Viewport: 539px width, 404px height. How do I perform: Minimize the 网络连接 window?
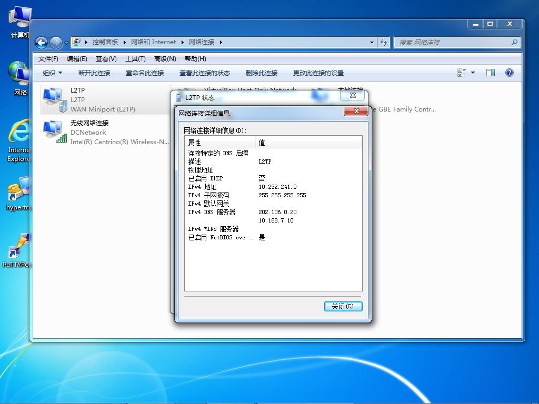(x=476, y=24)
